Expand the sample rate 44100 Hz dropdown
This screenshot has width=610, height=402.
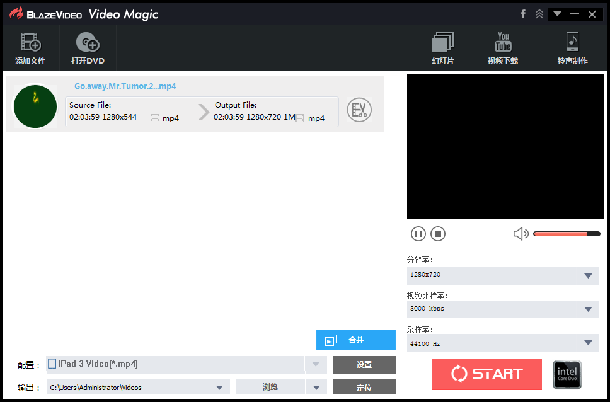pos(588,343)
